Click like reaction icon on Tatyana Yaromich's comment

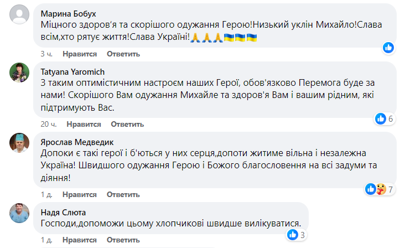pos(380,118)
